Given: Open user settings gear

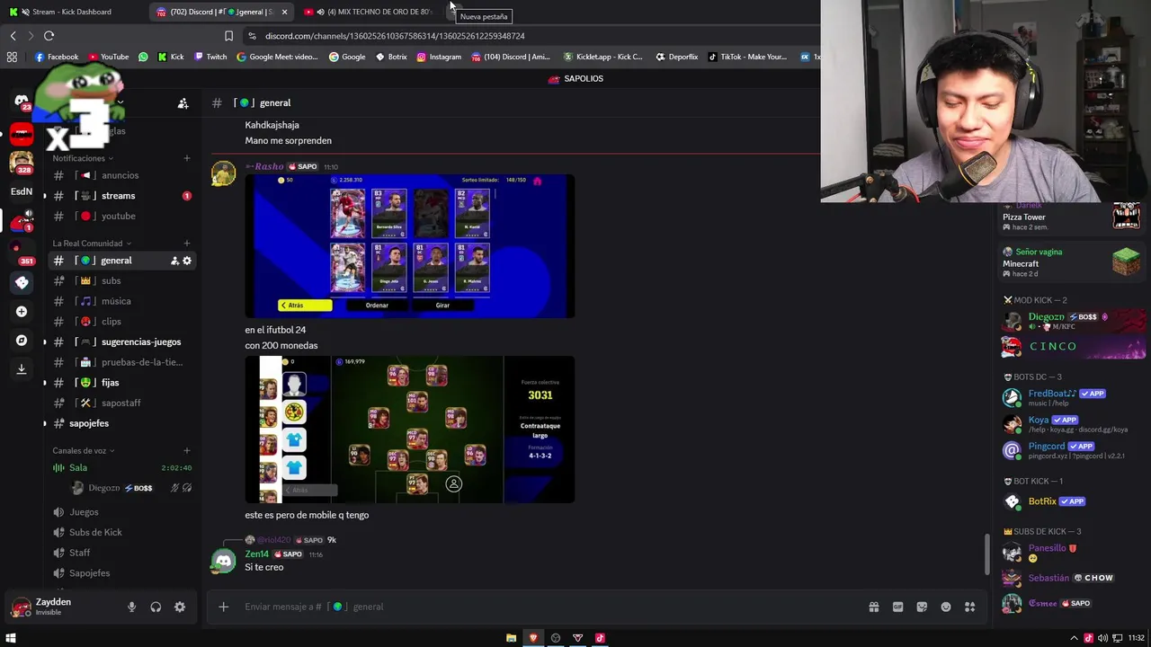Looking at the screenshot, I should (x=180, y=607).
